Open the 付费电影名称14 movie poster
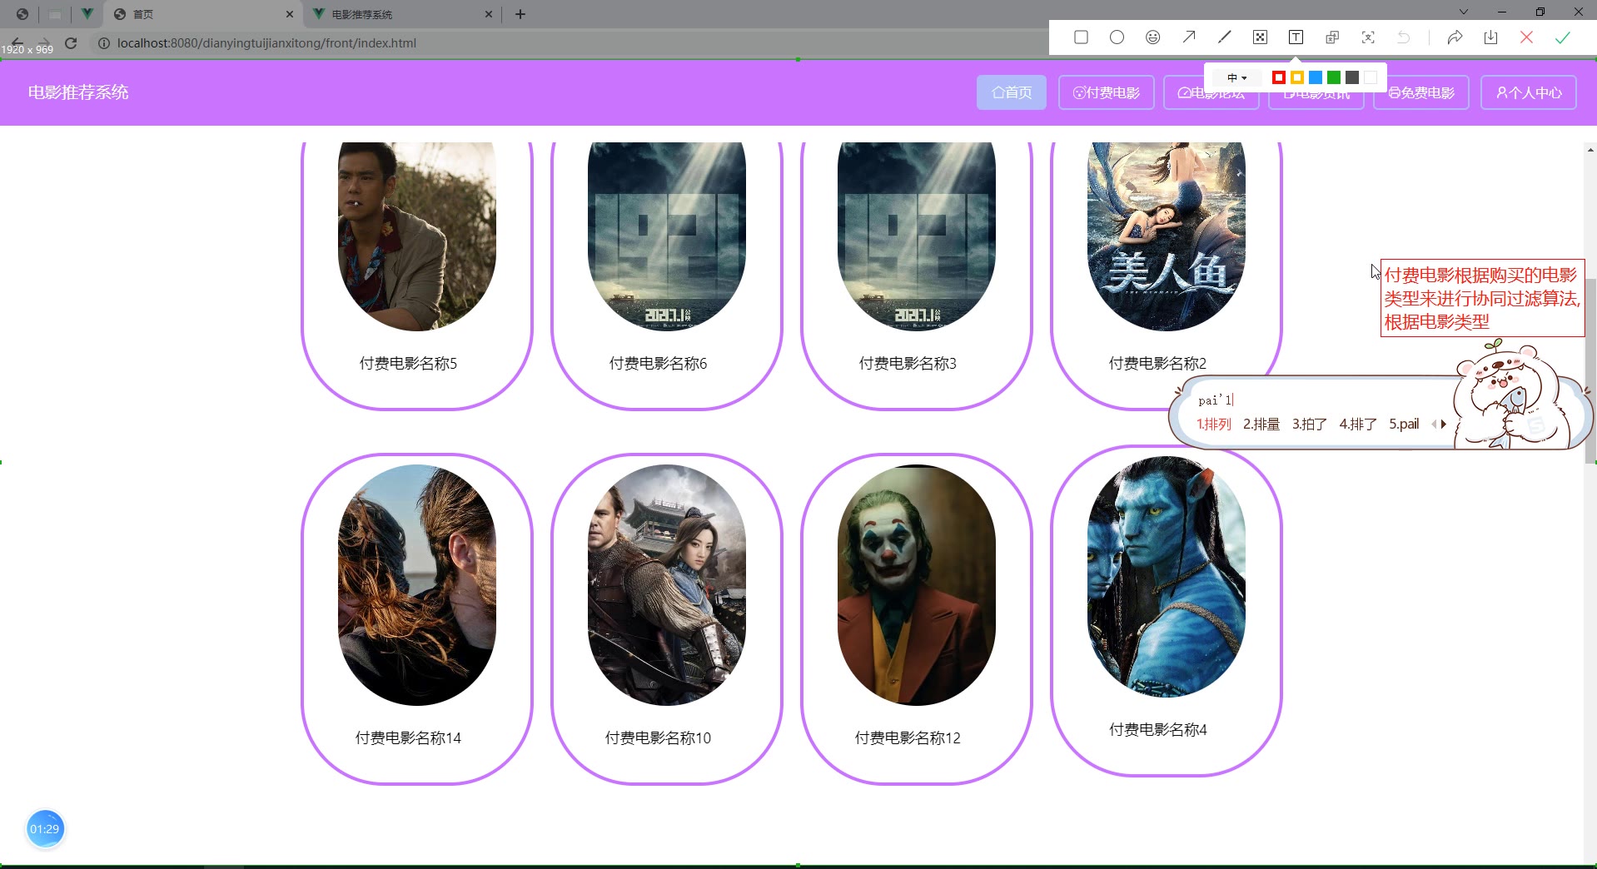 [417, 585]
